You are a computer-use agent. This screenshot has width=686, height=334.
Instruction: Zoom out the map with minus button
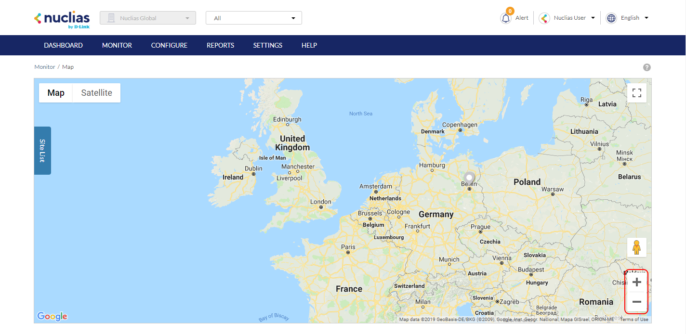[x=636, y=302]
